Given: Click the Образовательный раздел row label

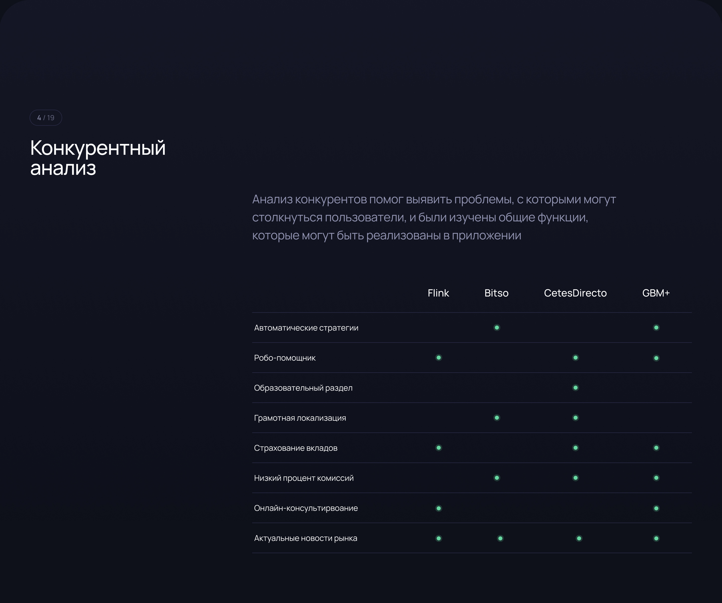Looking at the screenshot, I should click(x=303, y=388).
